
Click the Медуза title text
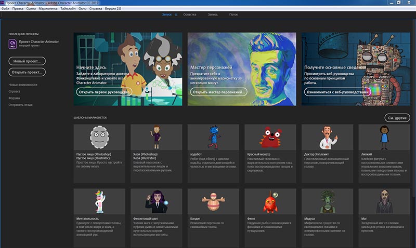click(x=309, y=218)
